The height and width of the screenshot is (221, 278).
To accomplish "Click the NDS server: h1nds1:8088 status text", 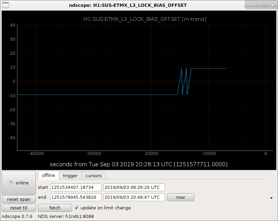I will pyautogui.click(x=66, y=216).
